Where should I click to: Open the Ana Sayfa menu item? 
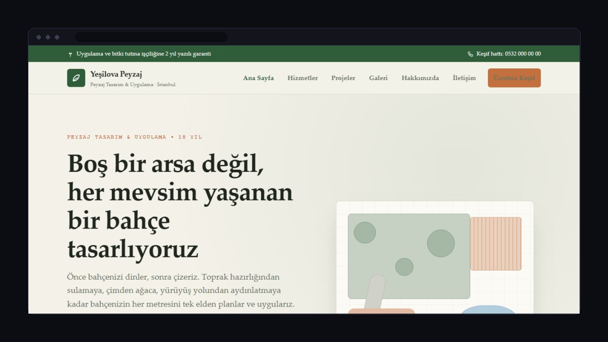click(x=258, y=78)
